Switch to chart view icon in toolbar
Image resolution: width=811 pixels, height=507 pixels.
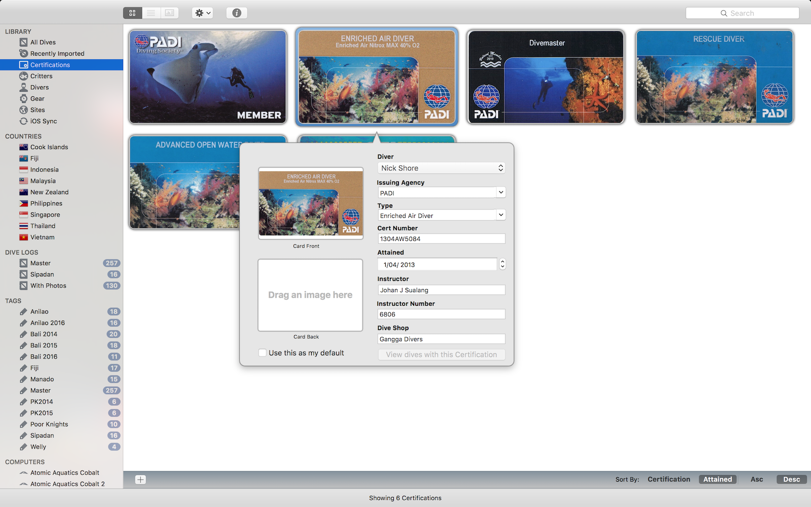point(170,13)
